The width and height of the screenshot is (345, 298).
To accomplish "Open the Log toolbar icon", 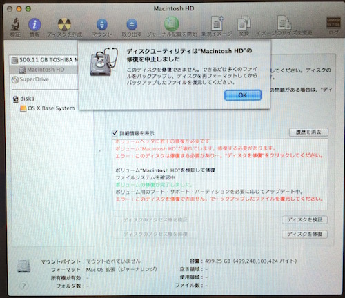I will [x=333, y=23].
